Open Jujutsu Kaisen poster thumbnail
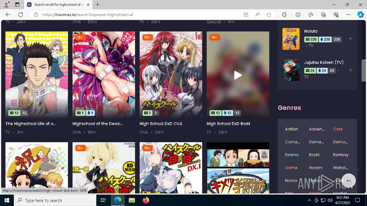 point(291,70)
